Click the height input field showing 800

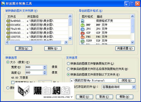click(x=34, y=73)
